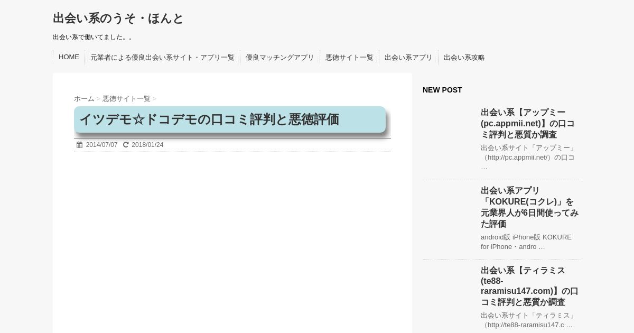
Task: Open アップミー(pc.appmii.net) post link
Action: click(527, 123)
